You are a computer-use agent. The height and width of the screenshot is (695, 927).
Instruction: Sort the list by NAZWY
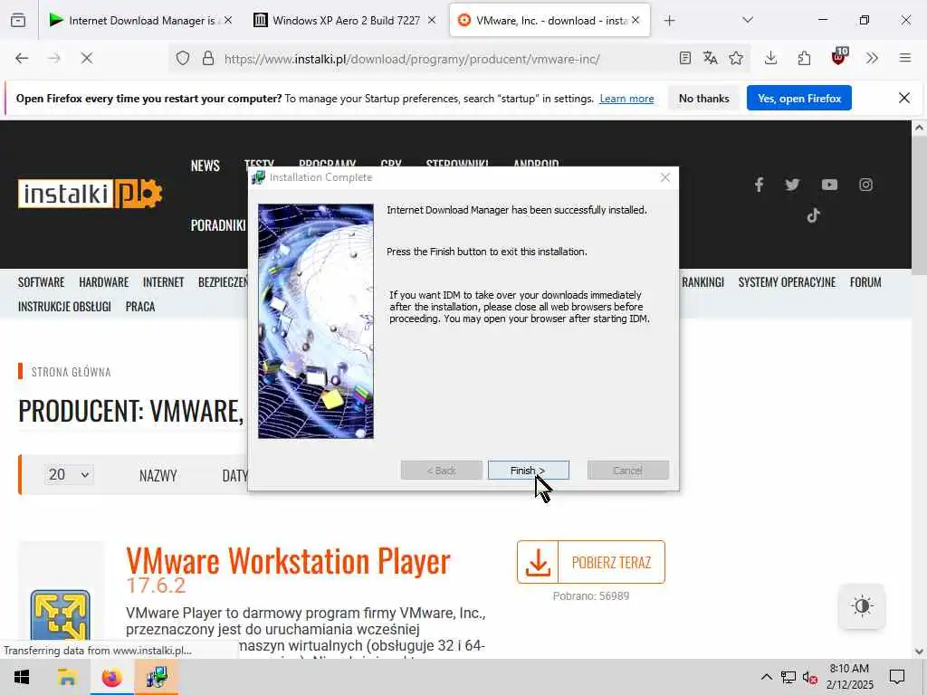point(158,476)
